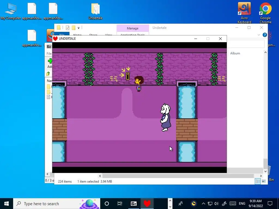
Task: Expand quick access toolbar customize dropdown
Action: point(78,28)
